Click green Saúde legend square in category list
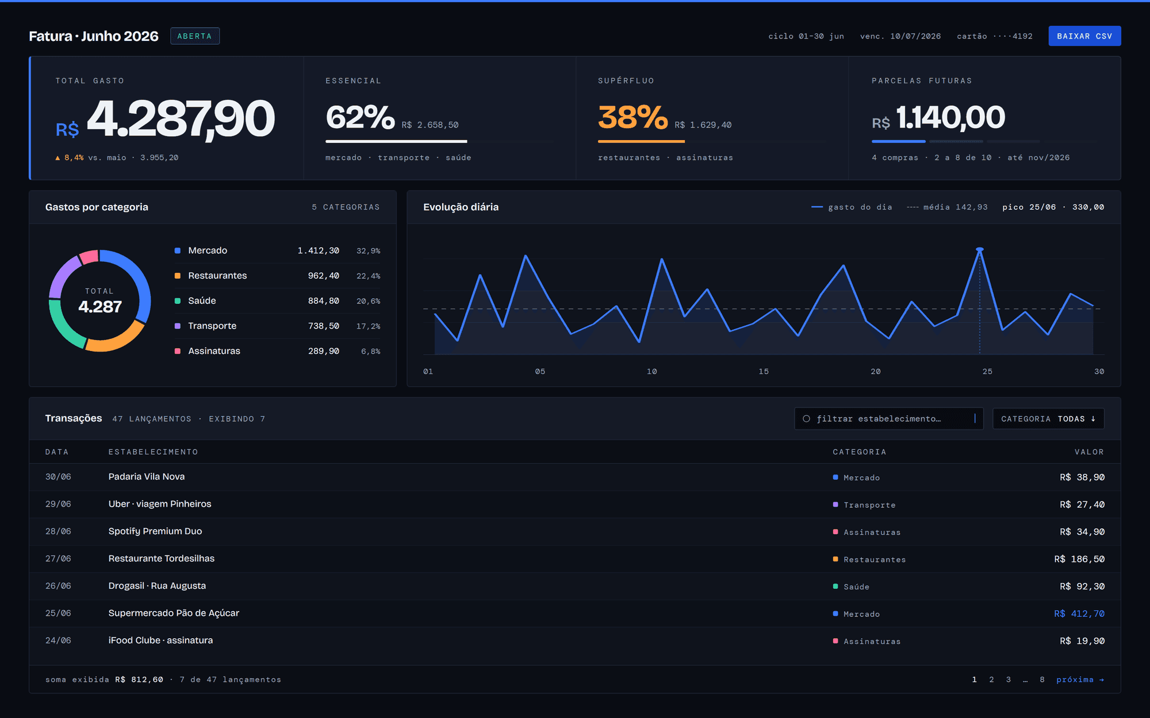 178,301
